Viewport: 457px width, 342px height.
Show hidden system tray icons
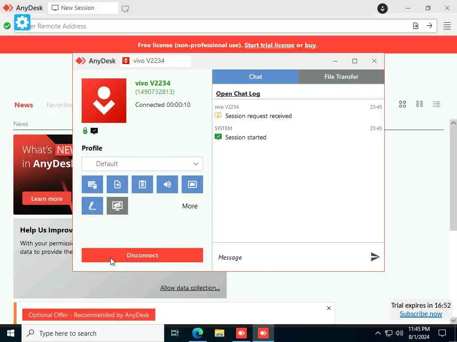click(378, 333)
